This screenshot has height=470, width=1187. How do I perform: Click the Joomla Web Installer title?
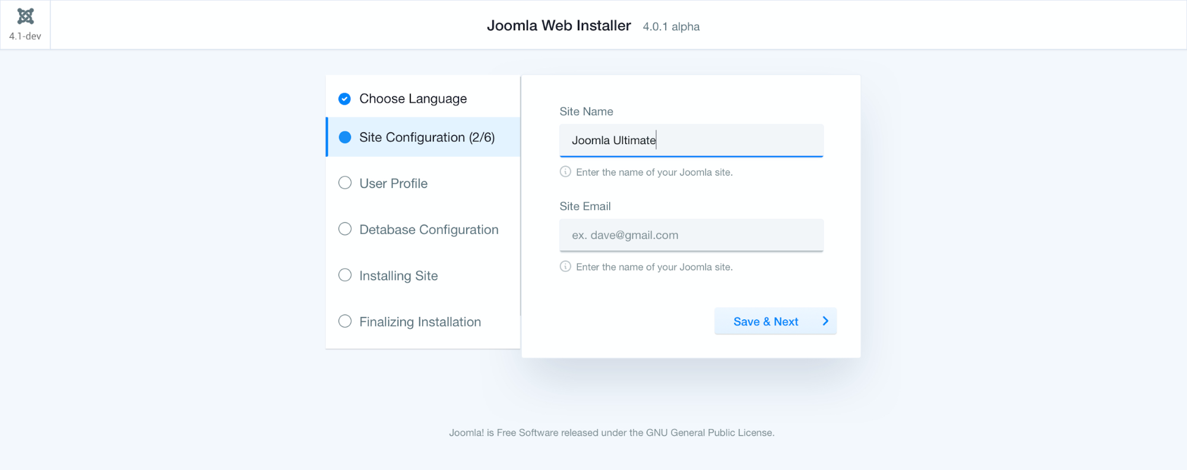559,26
